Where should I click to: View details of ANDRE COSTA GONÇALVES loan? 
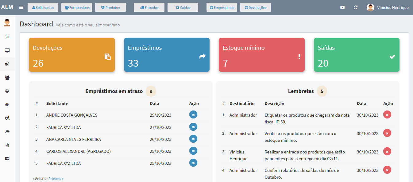coord(193,115)
